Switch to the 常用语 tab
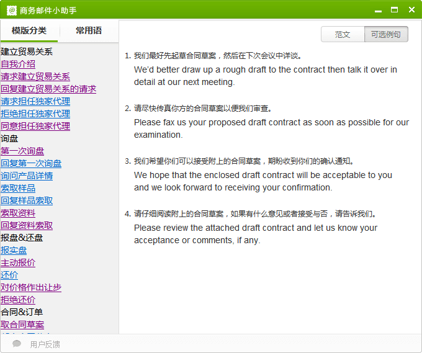Image resolution: width=422 pixels, height=353 pixels. (x=89, y=30)
